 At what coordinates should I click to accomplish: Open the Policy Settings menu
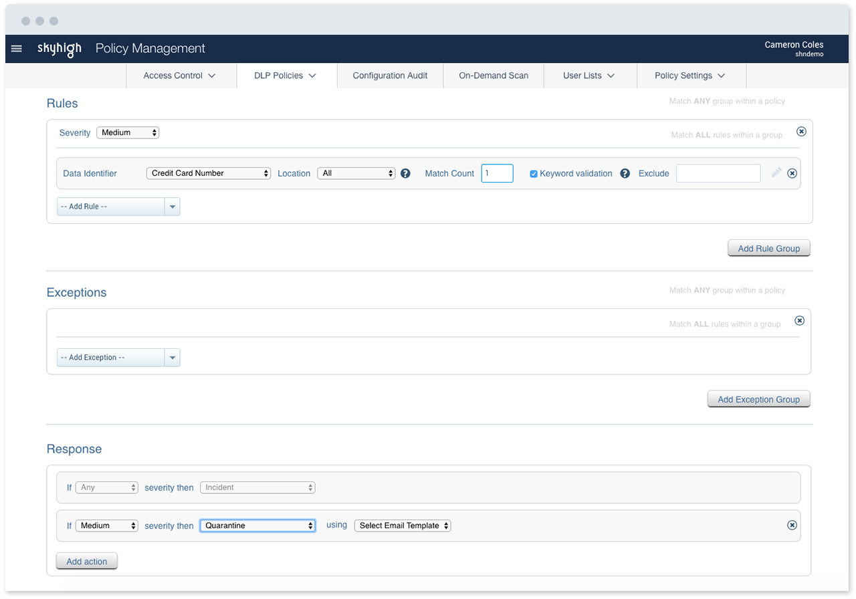(691, 76)
